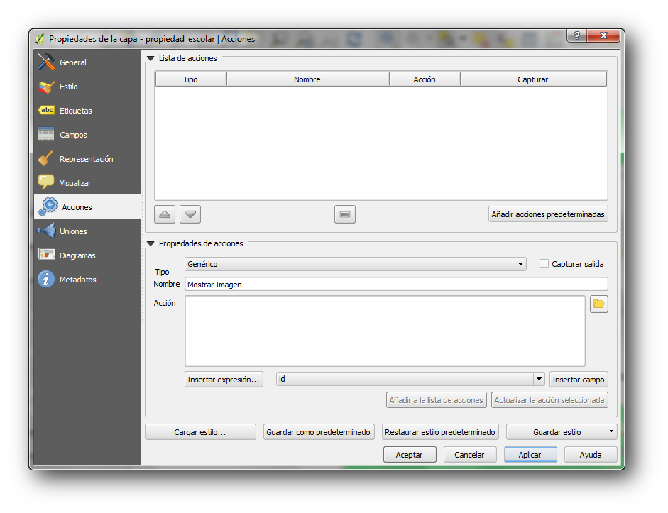Image resolution: width=668 pixels, height=513 pixels.
Task: Click the Nombre column header
Action: pyautogui.click(x=307, y=79)
